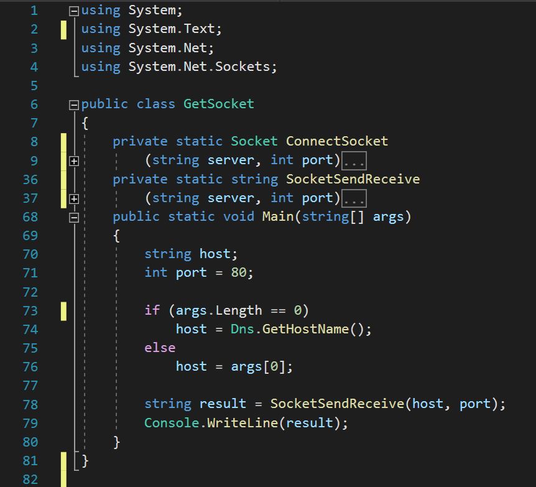Click the else keyword
Image resolution: width=536 pixels, height=487 pixels.
tap(160, 348)
